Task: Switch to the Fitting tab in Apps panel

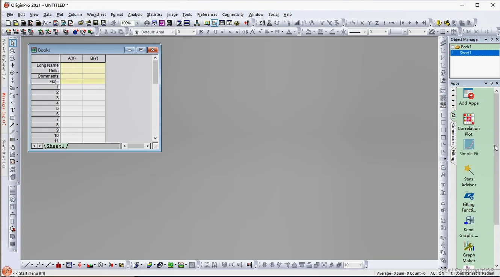Action: [453, 156]
